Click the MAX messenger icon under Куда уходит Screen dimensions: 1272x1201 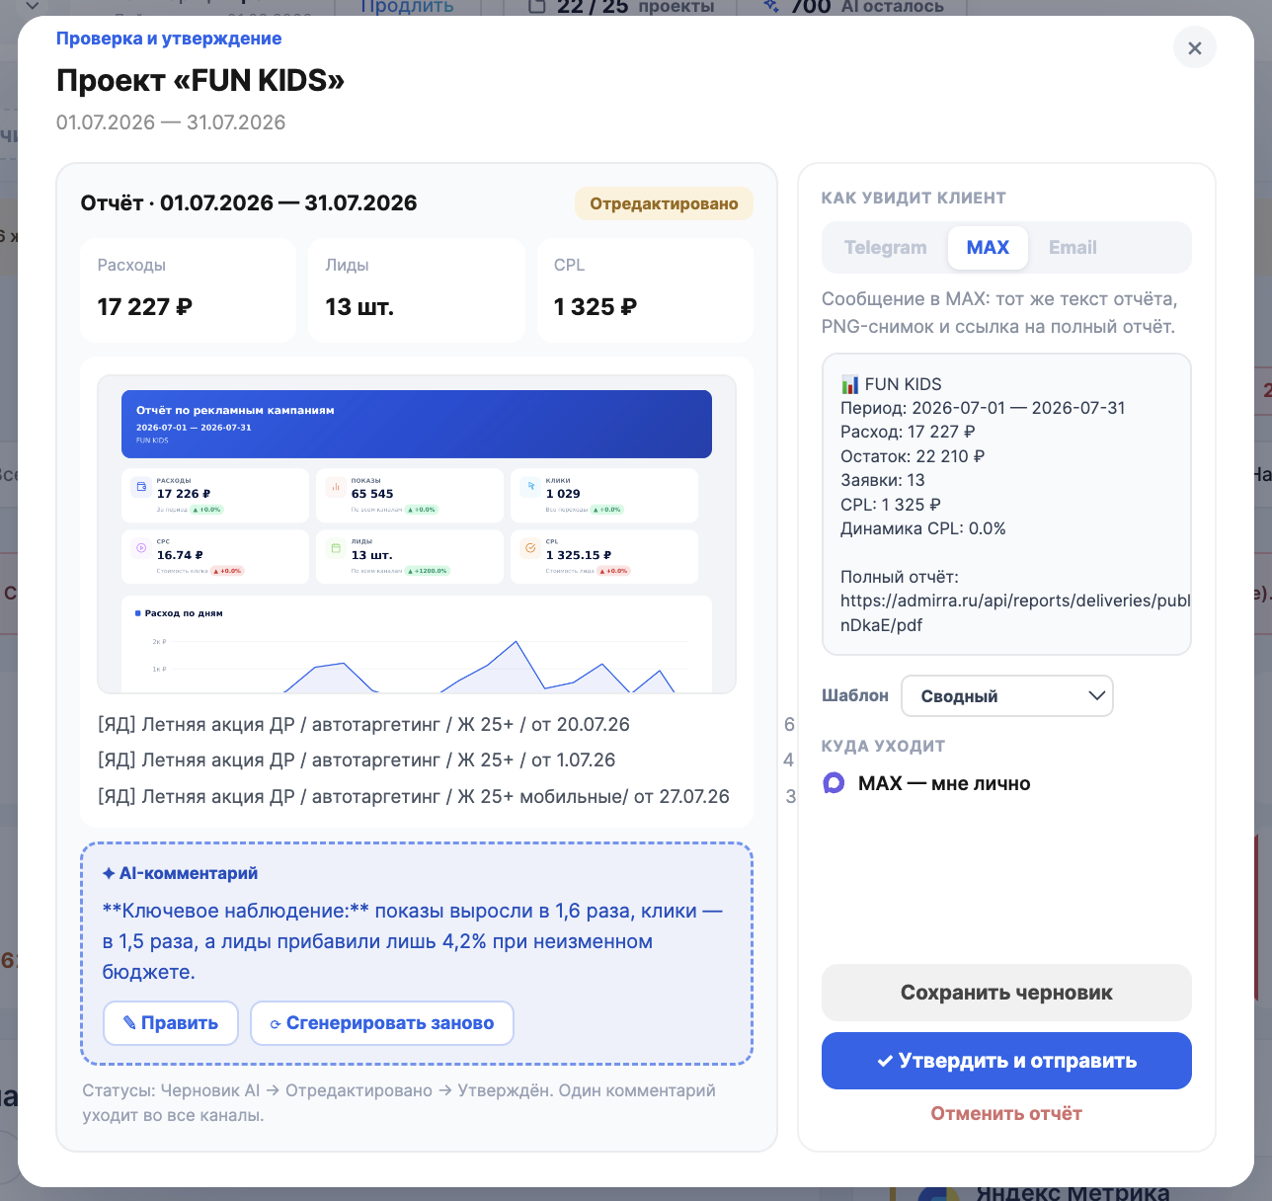[x=835, y=783]
